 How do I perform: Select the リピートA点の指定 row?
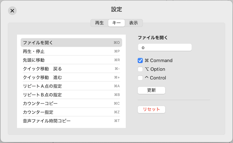pyautogui.click(x=71, y=86)
